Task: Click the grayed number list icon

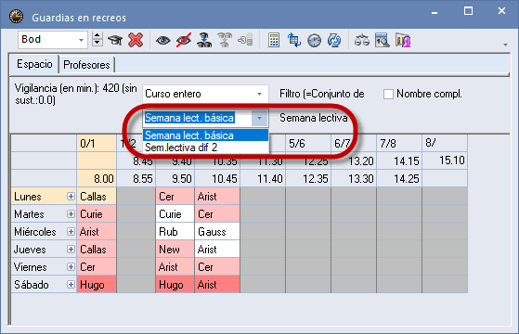Action: (x=245, y=40)
